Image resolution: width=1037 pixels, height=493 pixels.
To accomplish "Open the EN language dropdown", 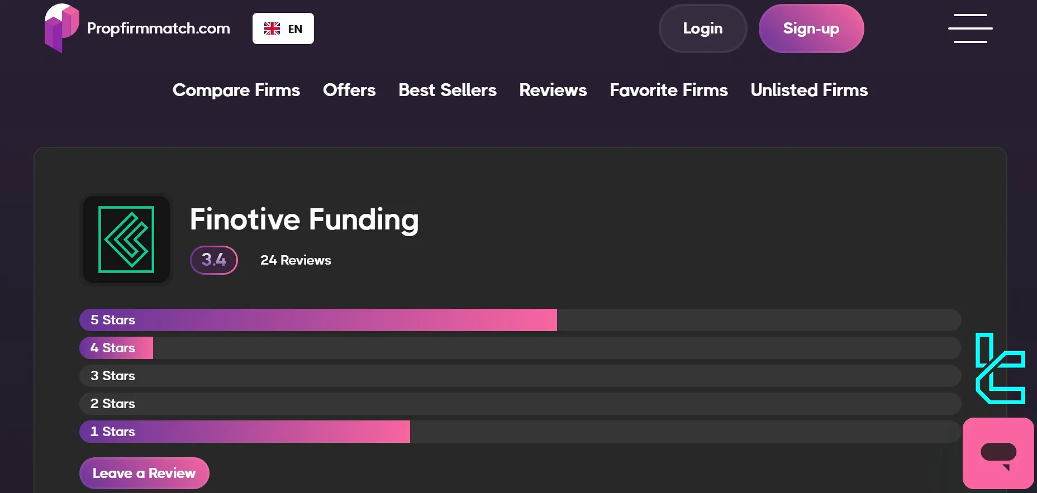I will [x=283, y=28].
